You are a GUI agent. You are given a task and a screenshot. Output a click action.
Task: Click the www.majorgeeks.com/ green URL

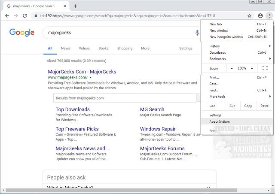pos(68,77)
